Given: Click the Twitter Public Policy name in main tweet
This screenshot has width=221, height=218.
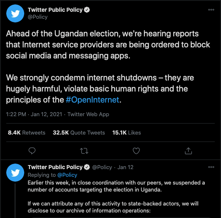Looking at the screenshot, I should coord(55,10).
